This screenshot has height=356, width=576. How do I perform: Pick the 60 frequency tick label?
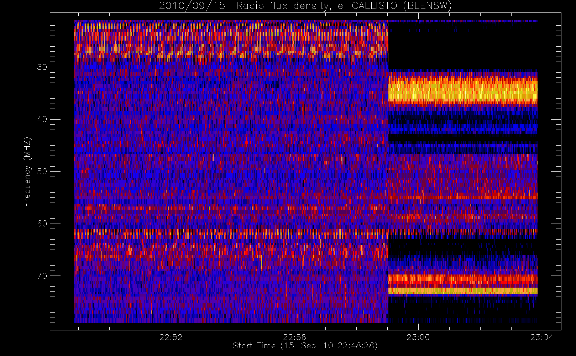42,224
